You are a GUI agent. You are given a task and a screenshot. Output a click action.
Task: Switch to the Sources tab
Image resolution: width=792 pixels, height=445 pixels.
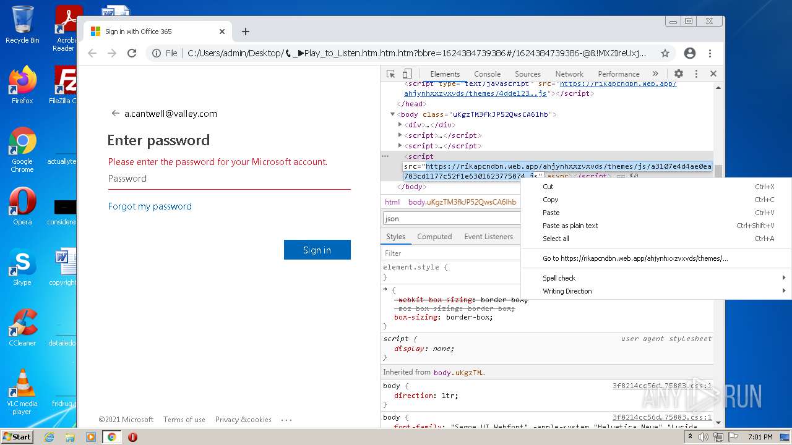pos(528,74)
